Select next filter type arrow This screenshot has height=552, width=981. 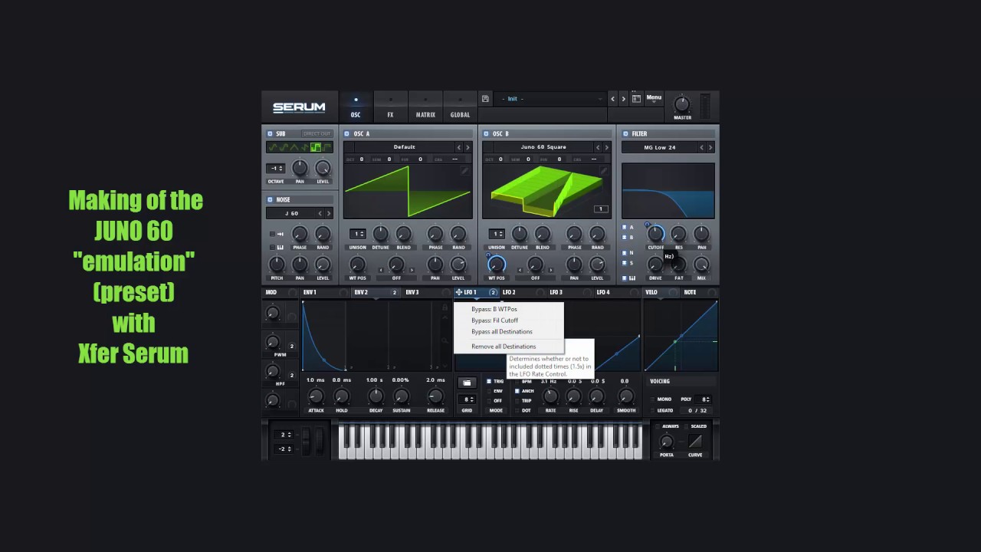710,147
